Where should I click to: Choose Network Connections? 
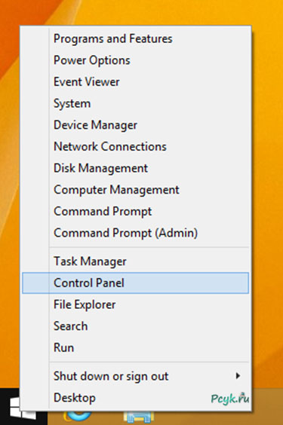pos(110,147)
